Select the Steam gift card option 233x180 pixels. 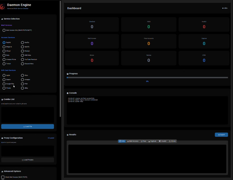click(4, 80)
